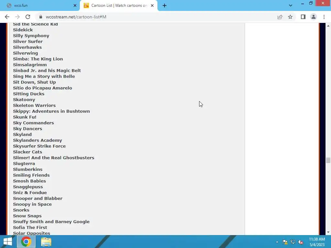Click the page scrollbar up arrow

[x=328, y=26]
